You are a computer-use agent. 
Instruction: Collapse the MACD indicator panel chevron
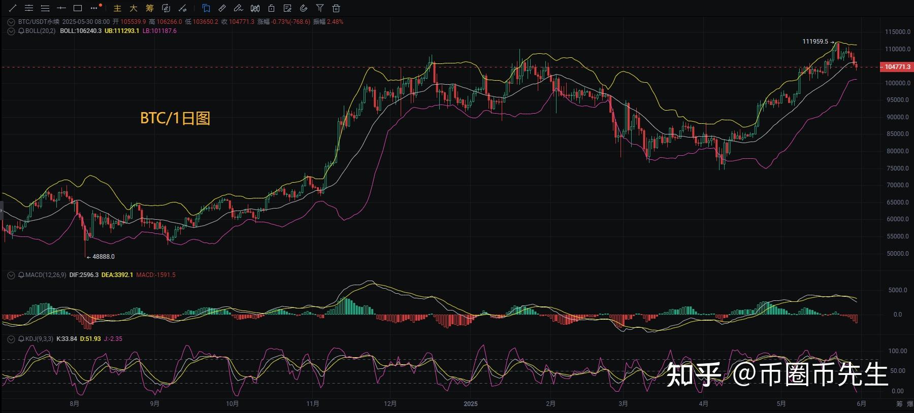pos(11,275)
